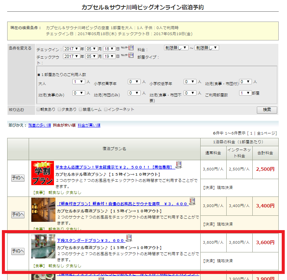
Task: Click the bath pool thumbnail image
Action: pos(43,246)
